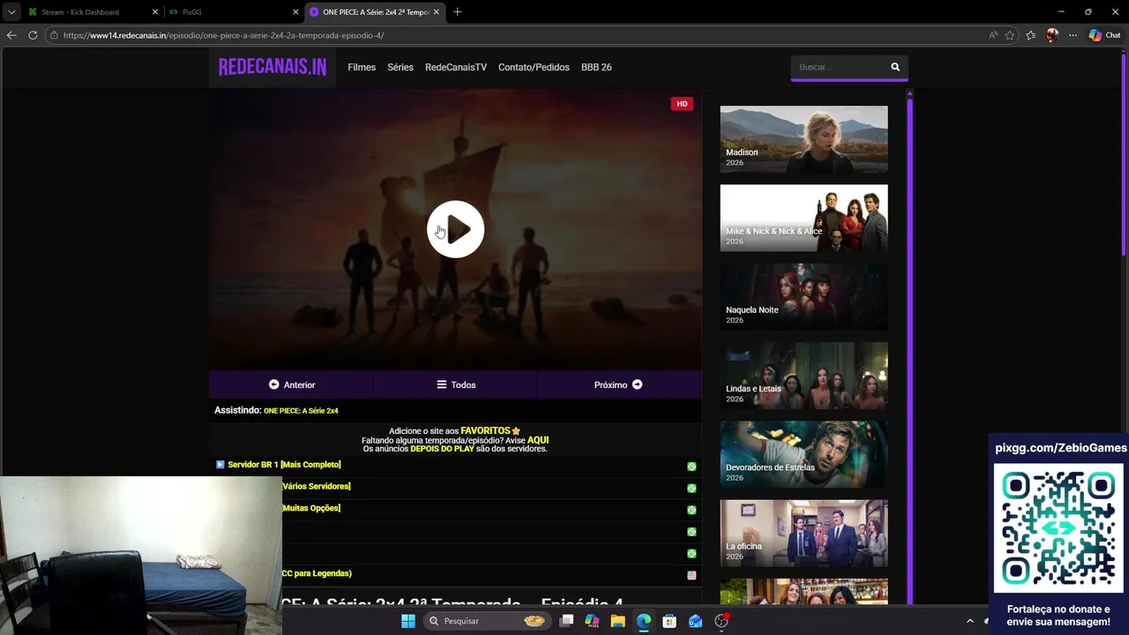Image resolution: width=1129 pixels, height=635 pixels.
Task: Open the RedeCanaisTV menu item
Action: point(456,67)
